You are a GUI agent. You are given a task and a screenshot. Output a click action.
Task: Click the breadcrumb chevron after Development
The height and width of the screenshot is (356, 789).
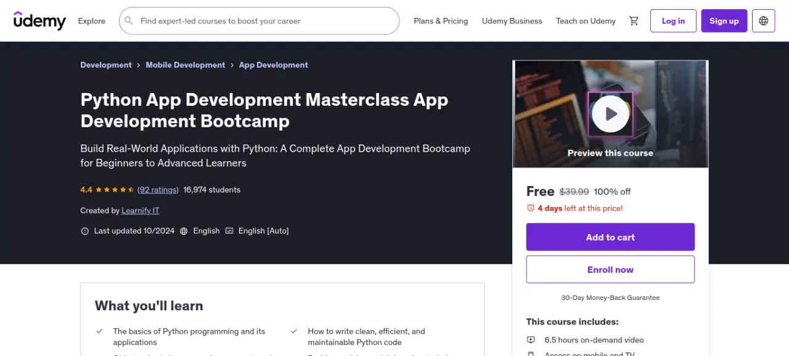[139, 65]
